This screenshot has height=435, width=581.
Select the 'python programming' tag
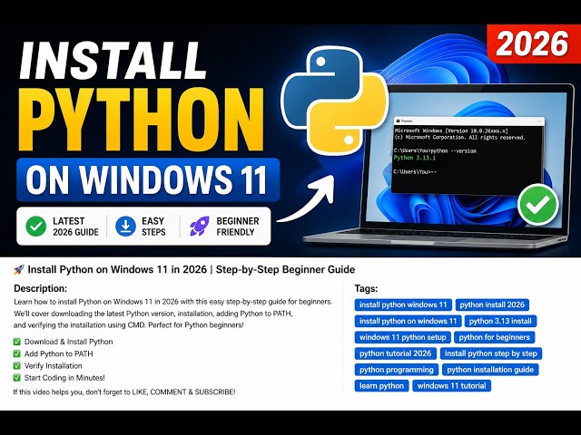pos(396,370)
